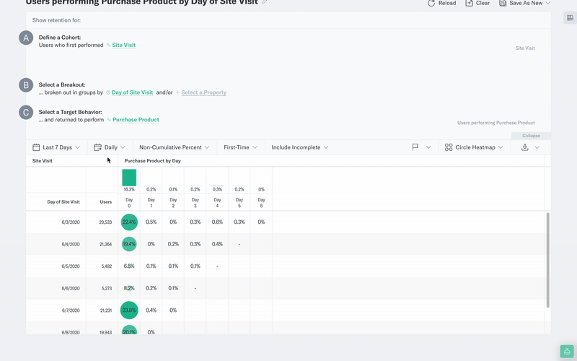This screenshot has width=577, height=361.
Task: Click Users performing Purchase Product label
Action: click(x=495, y=123)
